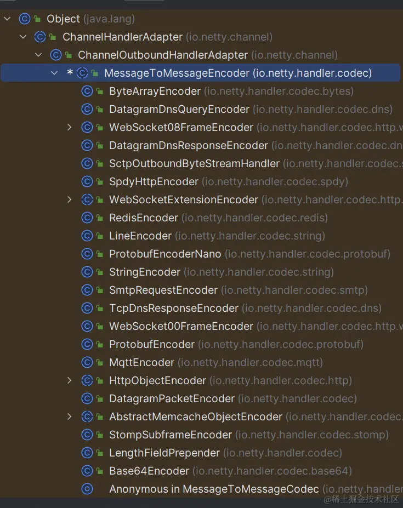This screenshot has width=403, height=508.
Task: Select WebSocket00FrameEncoder entry
Action: click(x=256, y=326)
